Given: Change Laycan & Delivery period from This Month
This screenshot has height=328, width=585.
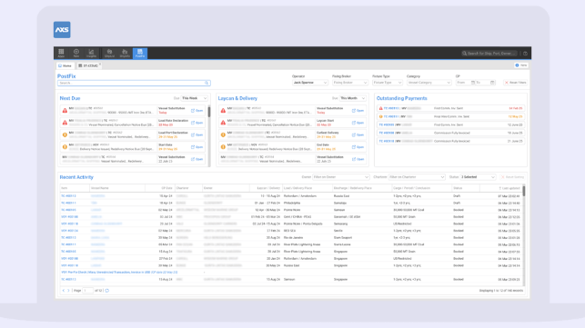Looking at the screenshot, I should click(x=352, y=98).
